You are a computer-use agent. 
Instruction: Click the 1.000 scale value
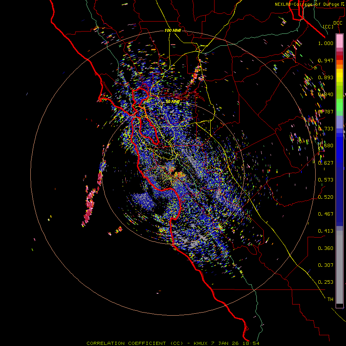click(326, 43)
